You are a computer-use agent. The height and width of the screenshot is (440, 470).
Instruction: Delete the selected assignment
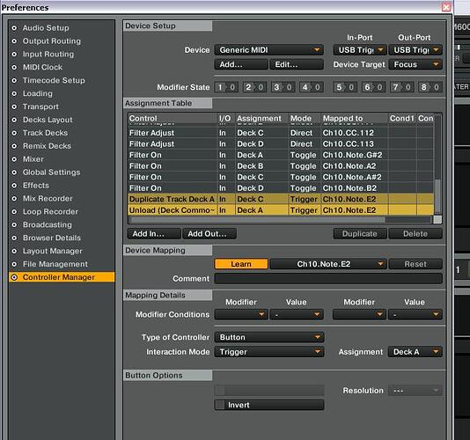pyautogui.click(x=415, y=234)
